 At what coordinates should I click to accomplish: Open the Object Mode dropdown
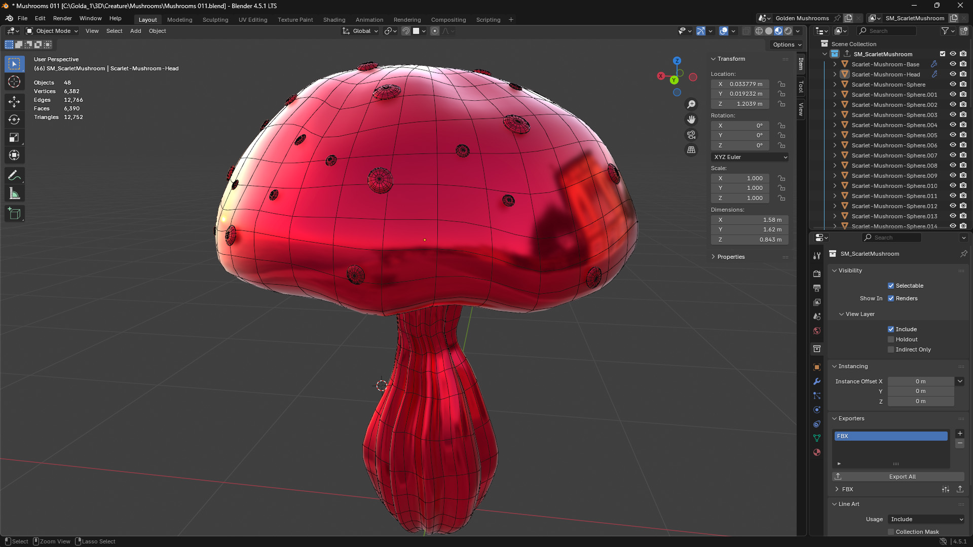click(x=52, y=31)
